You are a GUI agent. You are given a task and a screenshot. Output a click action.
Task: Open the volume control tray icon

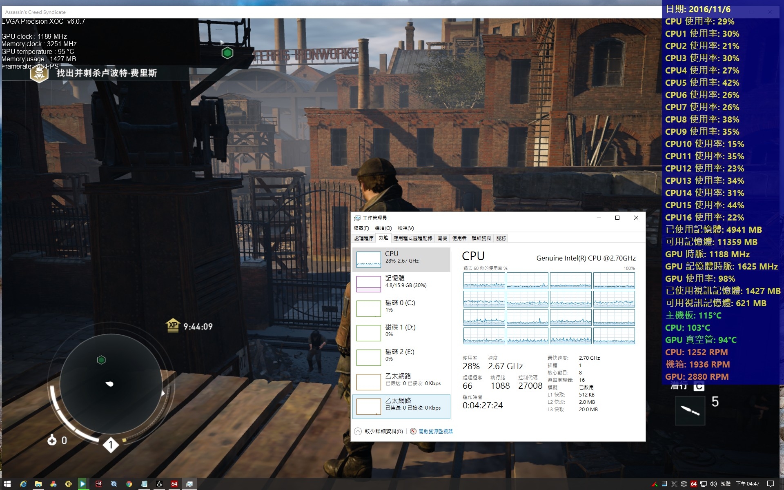click(713, 484)
